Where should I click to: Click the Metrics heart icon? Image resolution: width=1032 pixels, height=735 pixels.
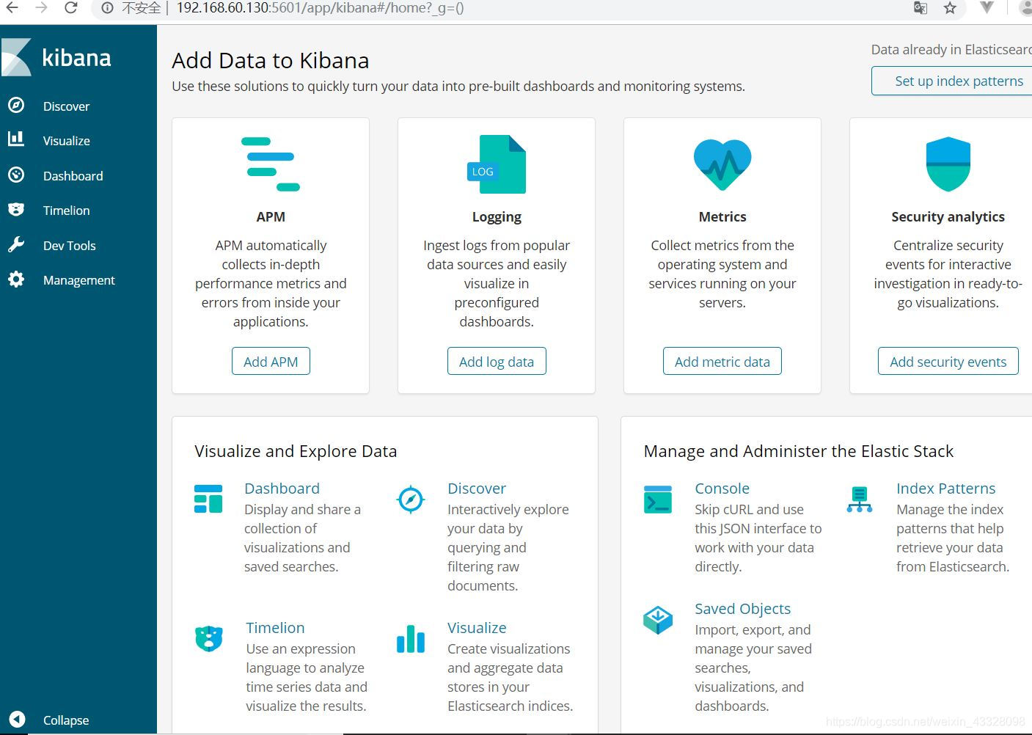pyautogui.click(x=722, y=163)
